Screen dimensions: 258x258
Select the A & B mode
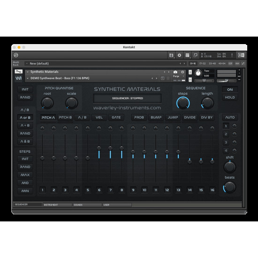pos(25,141)
